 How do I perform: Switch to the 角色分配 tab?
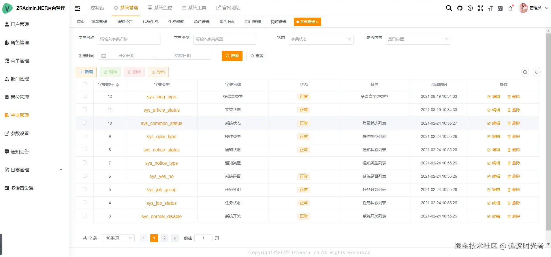[x=227, y=22]
